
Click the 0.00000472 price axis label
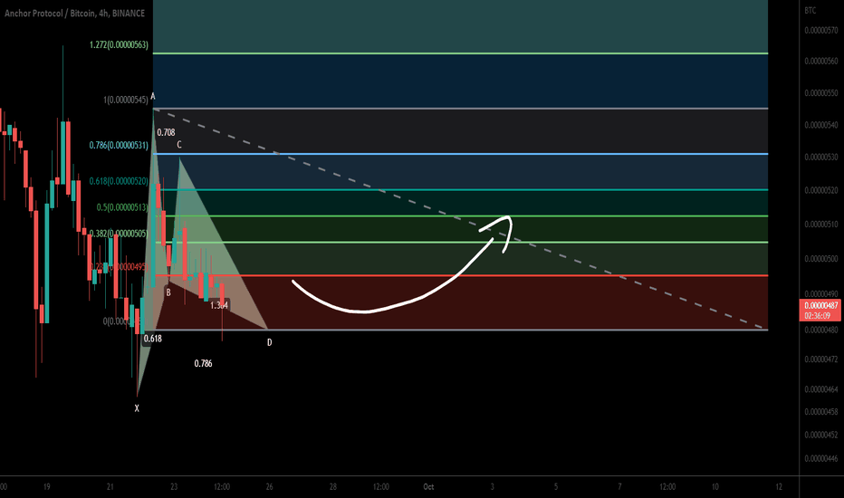coord(821,359)
